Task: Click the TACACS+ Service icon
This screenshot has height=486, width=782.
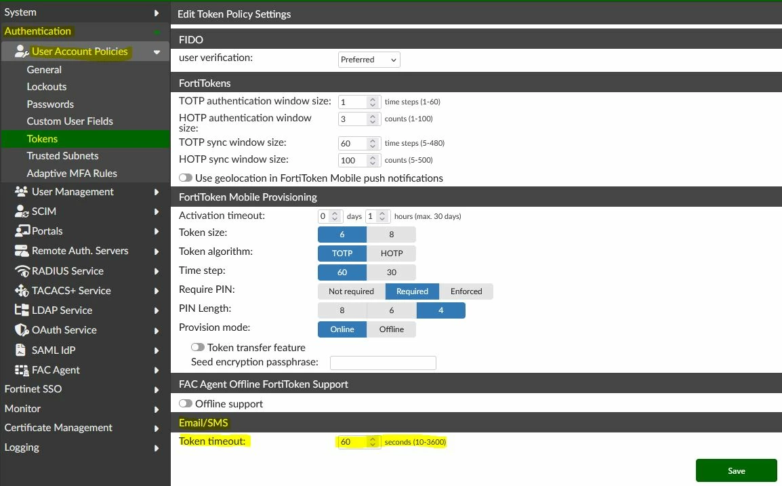Action: pyautogui.click(x=21, y=290)
